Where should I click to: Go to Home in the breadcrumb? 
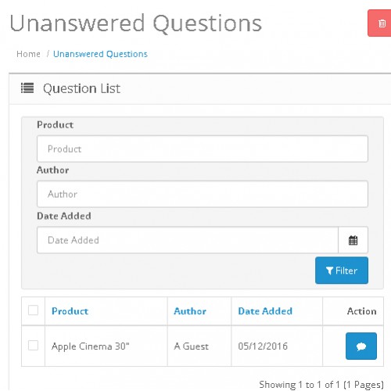(28, 54)
